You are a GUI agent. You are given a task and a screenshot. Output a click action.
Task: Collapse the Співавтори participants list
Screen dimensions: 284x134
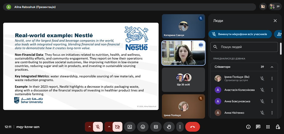[272, 67]
